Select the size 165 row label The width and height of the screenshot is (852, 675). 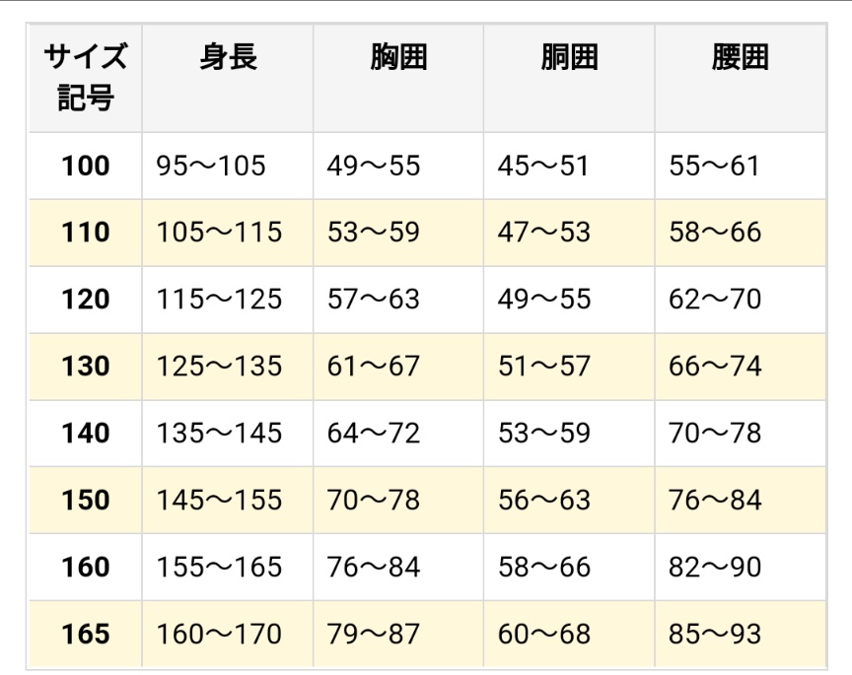(86, 634)
